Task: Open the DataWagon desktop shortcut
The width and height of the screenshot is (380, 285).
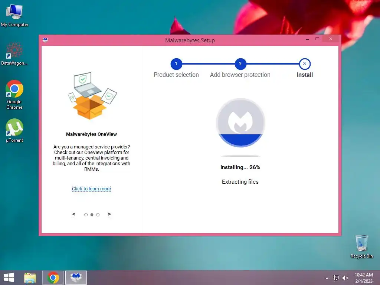Action: pos(14,54)
